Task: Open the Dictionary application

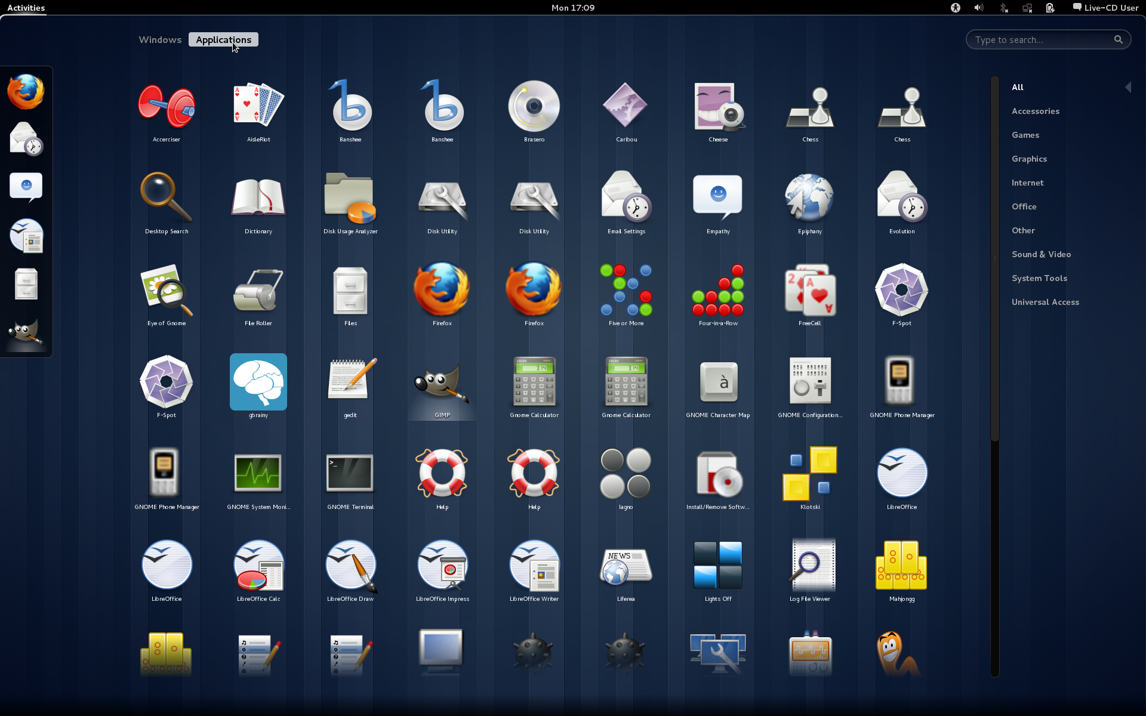Action: 258,204
